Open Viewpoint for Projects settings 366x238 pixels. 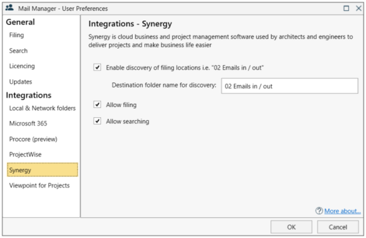click(x=40, y=185)
